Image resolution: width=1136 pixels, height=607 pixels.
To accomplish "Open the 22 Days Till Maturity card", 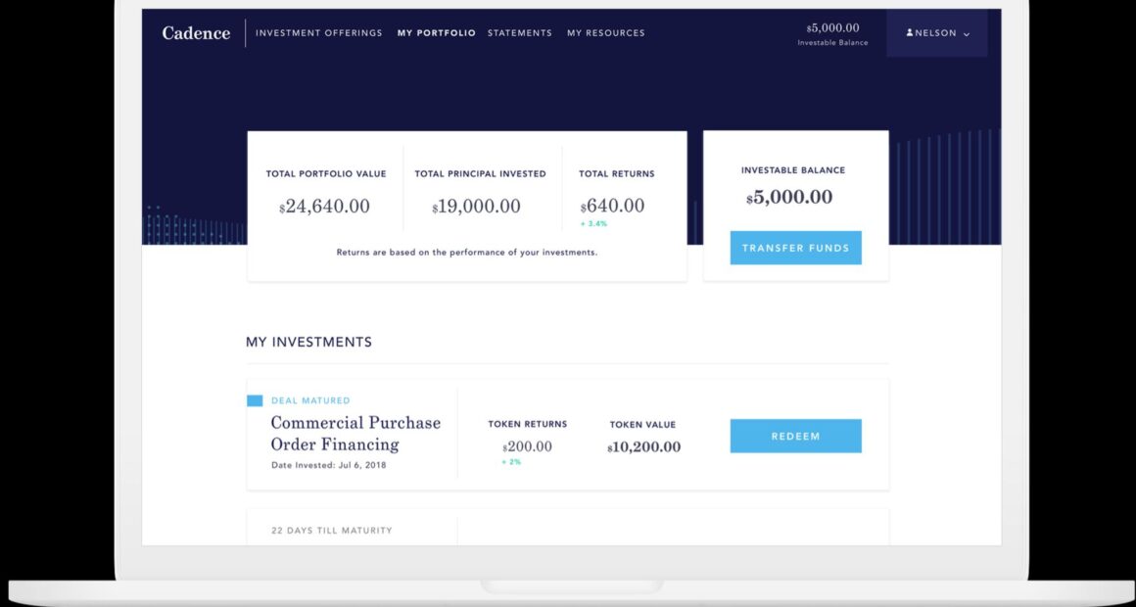I will point(332,531).
